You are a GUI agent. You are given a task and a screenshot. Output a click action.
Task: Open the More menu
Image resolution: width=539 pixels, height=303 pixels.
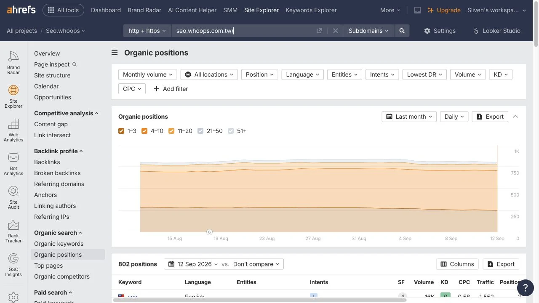390,10
